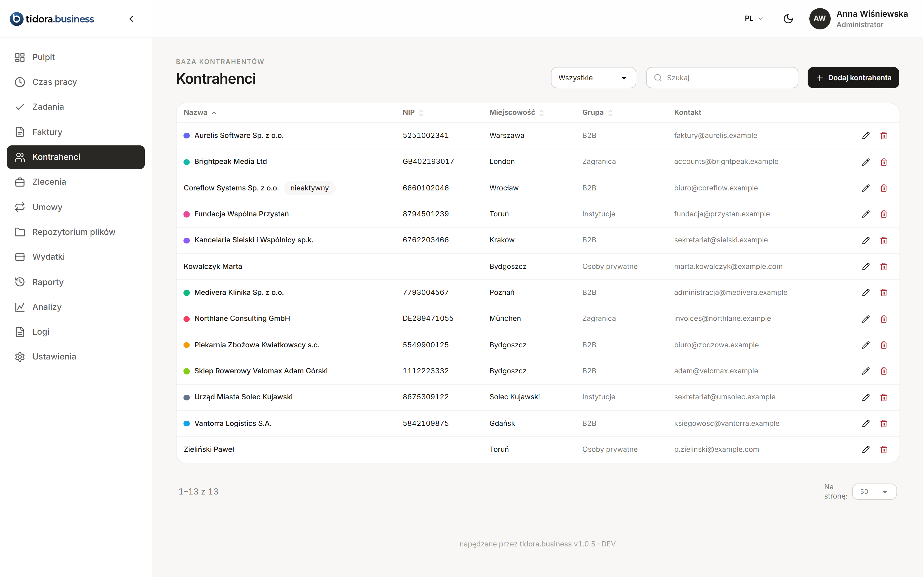Click the pink dot beside Fundacja Wspólna Przystań

187,214
